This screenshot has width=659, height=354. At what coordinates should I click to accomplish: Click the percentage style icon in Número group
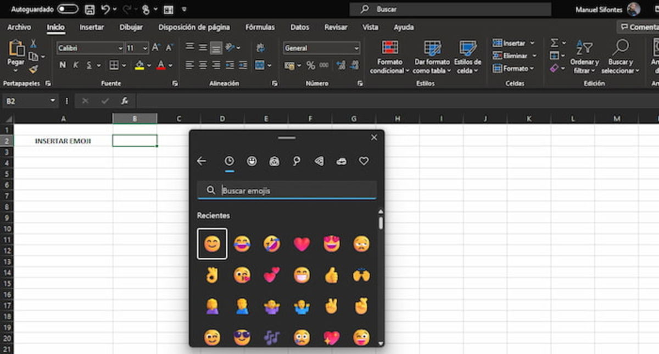coord(312,65)
